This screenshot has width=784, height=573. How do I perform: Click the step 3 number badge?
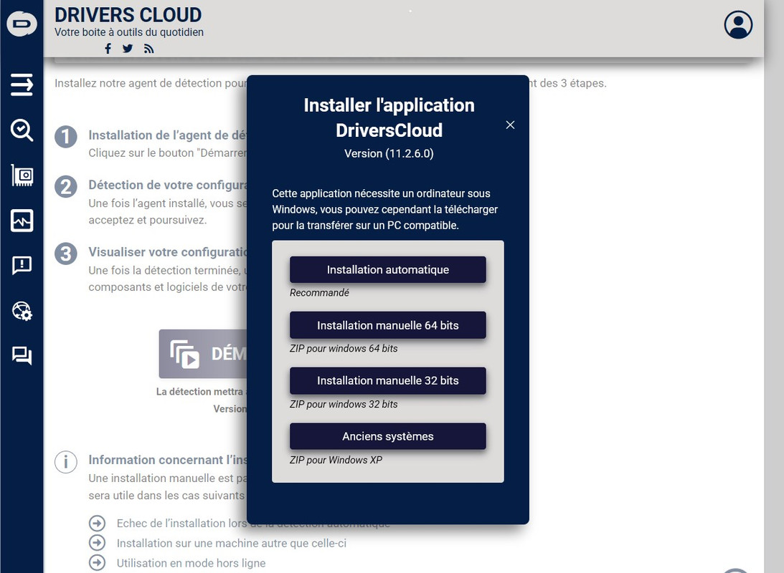tap(66, 254)
